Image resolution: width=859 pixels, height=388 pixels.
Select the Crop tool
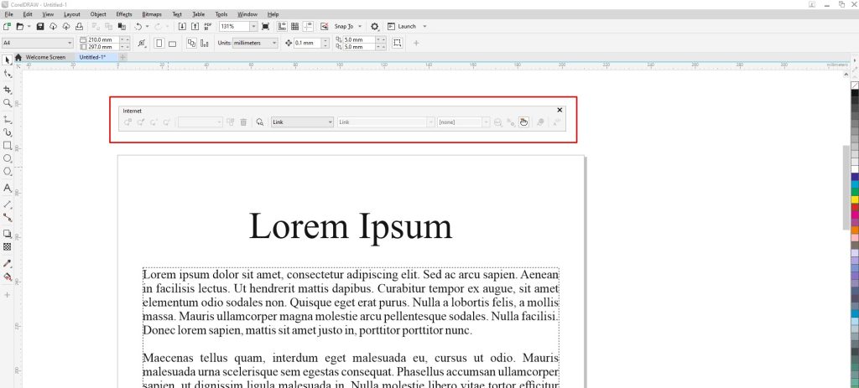pyautogui.click(x=7, y=89)
